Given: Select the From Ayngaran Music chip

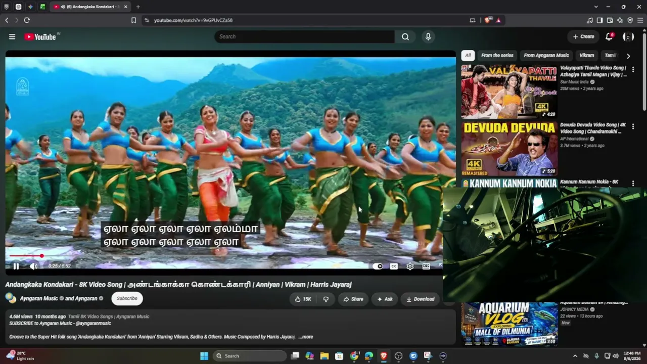Looking at the screenshot, I should (546, 56).
